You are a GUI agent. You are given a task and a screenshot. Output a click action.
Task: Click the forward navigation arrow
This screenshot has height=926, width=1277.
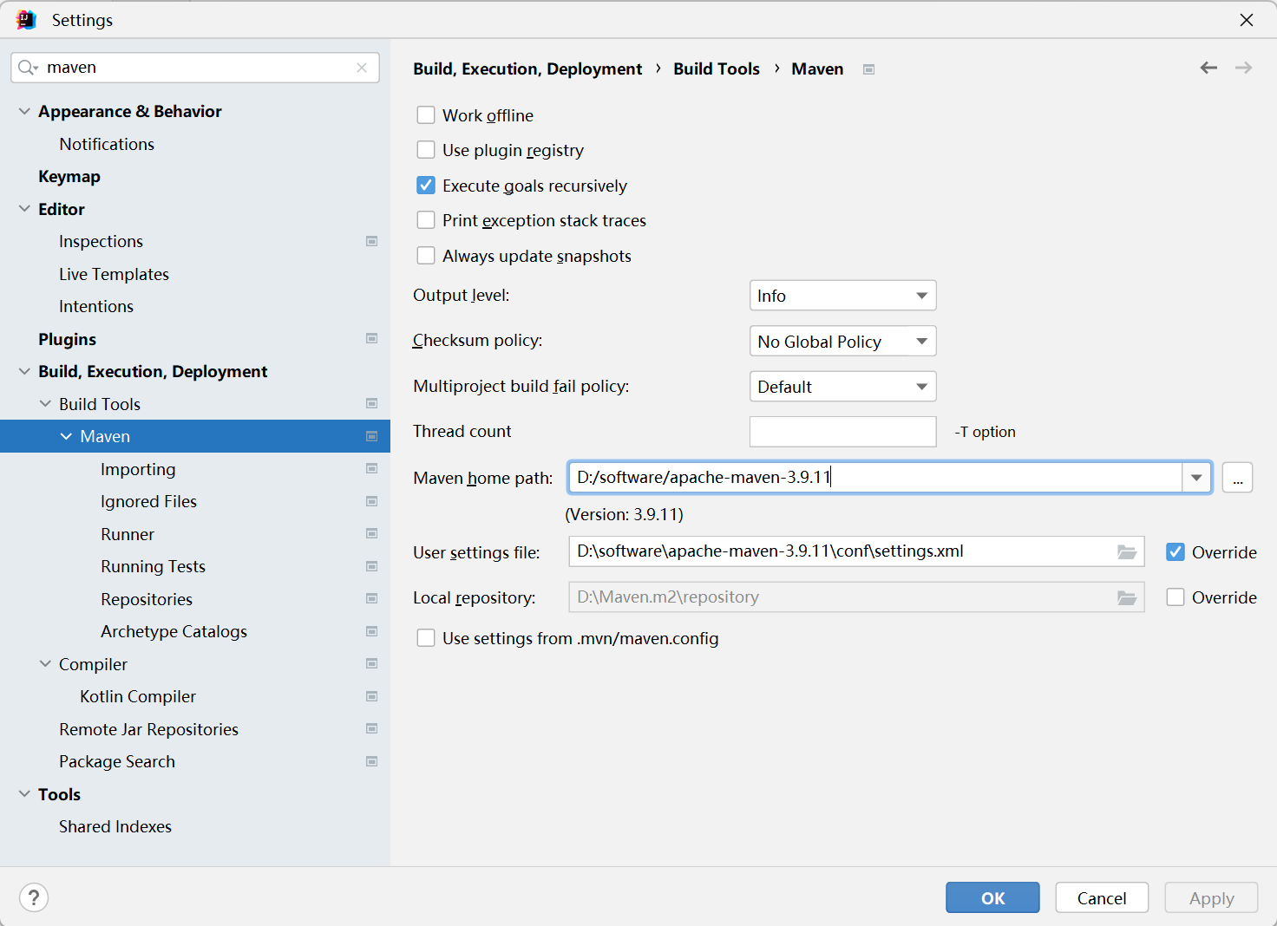coord(1243,68)
